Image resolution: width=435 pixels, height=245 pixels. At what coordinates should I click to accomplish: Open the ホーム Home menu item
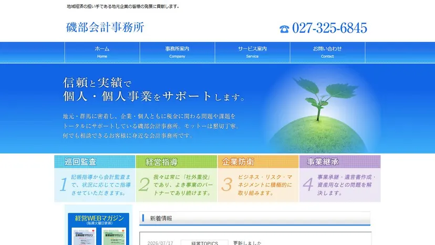click(x=102, y=52)
